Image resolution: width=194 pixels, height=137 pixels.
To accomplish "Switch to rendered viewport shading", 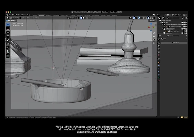I will 152,18.
